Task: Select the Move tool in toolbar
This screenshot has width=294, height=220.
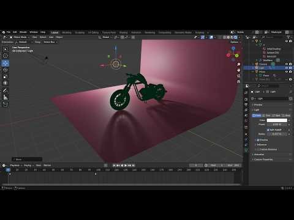Action: 6,63
